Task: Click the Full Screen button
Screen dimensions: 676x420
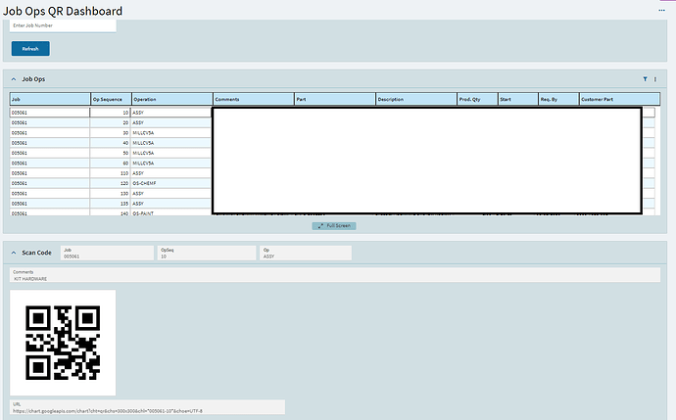Action: pyautogui.click(x=334, y=226)
